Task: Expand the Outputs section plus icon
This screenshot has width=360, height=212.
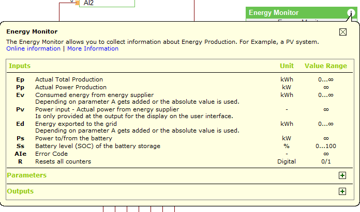Action: (342, 191)
